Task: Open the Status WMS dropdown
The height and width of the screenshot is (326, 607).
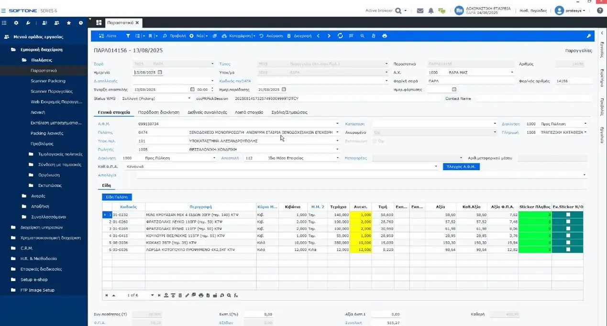Action: 189,98
